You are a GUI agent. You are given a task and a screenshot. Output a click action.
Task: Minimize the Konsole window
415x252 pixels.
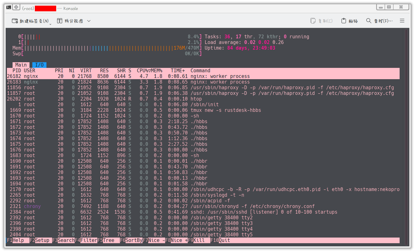point(380,7)
